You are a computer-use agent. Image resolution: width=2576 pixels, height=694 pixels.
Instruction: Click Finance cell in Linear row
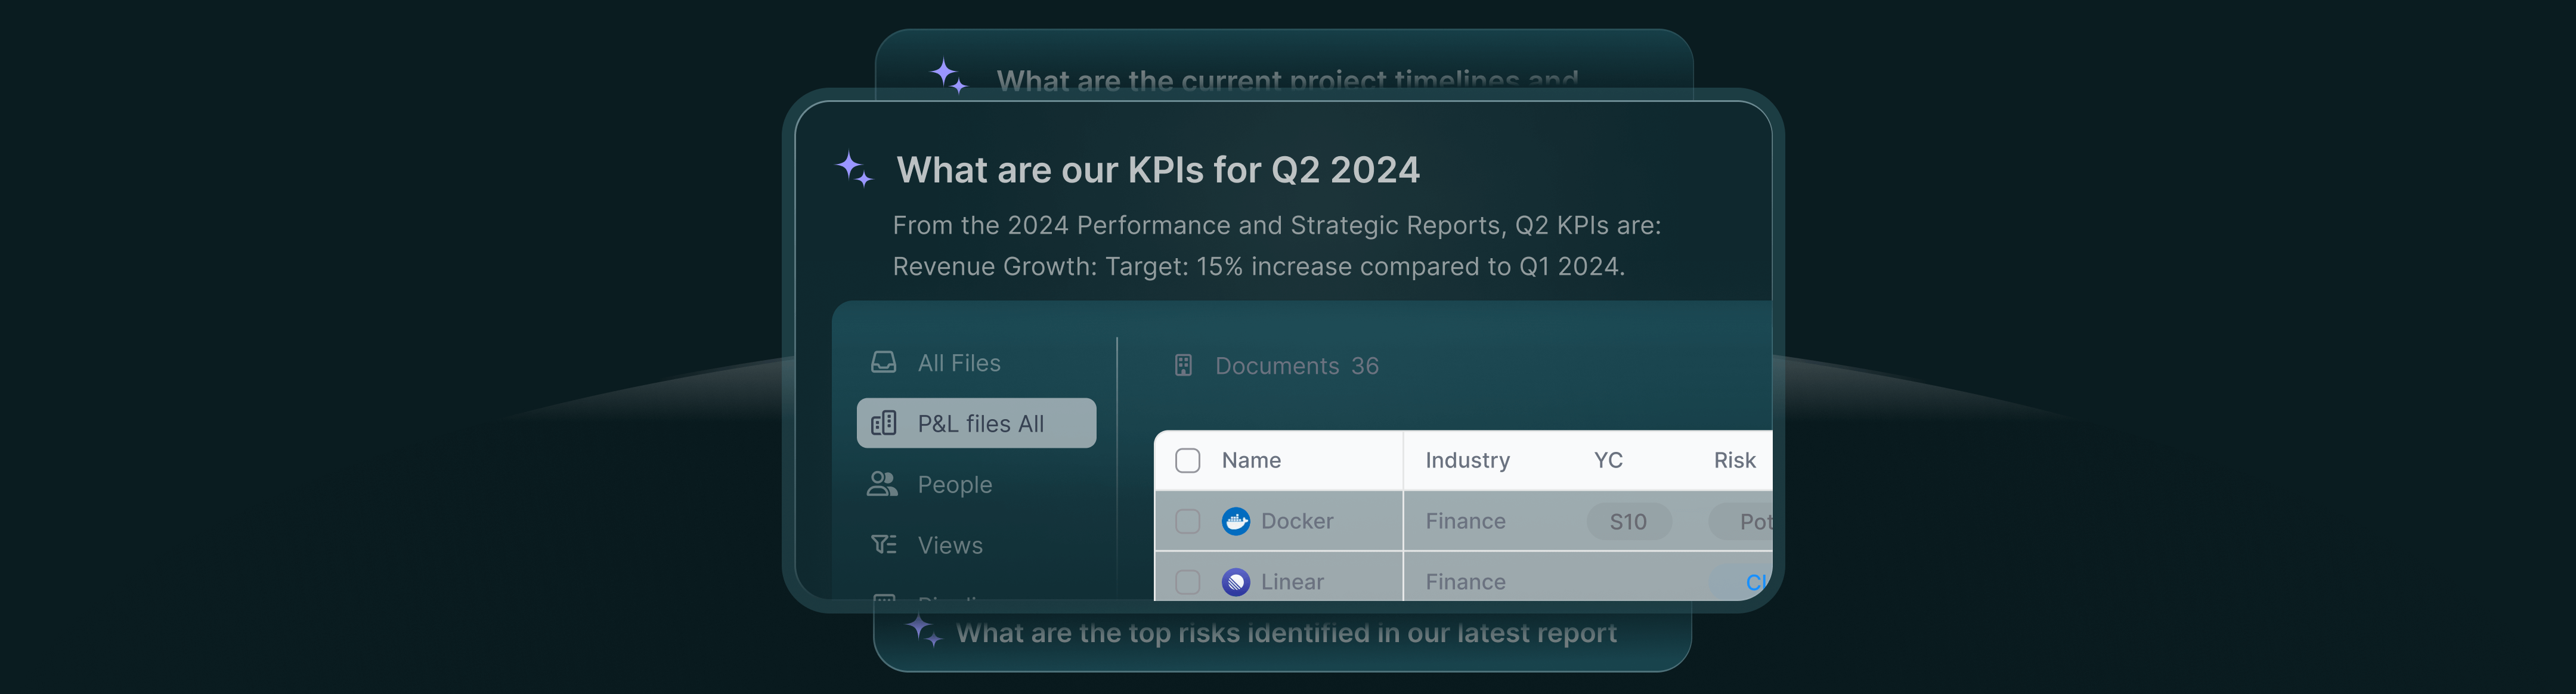(x=1465, y=582)
